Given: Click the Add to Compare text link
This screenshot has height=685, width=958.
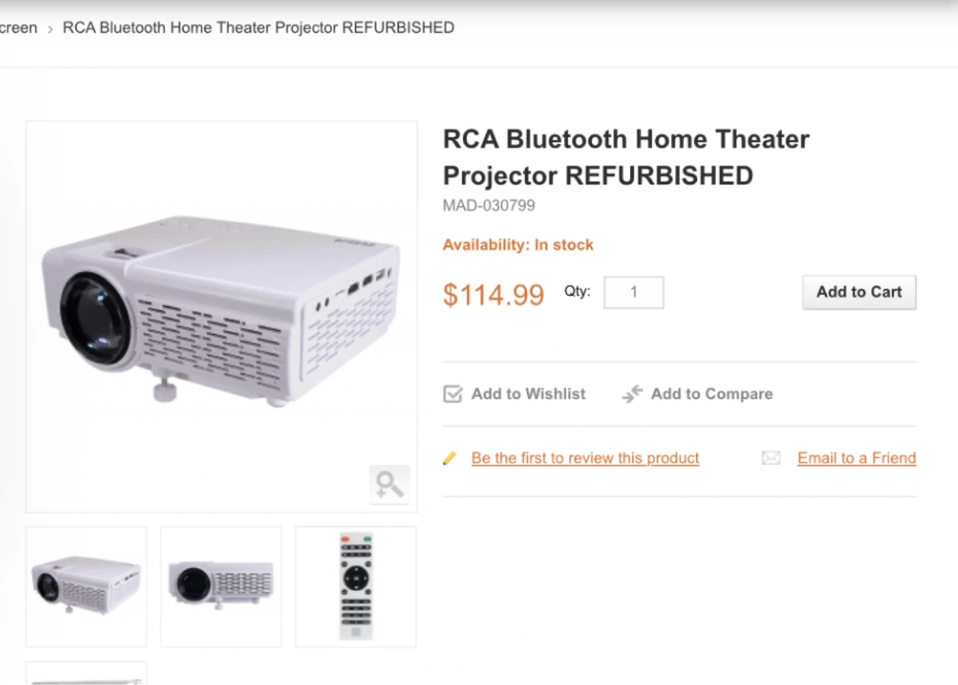Looking at the screenshot, I should click(x=711, y=394).
